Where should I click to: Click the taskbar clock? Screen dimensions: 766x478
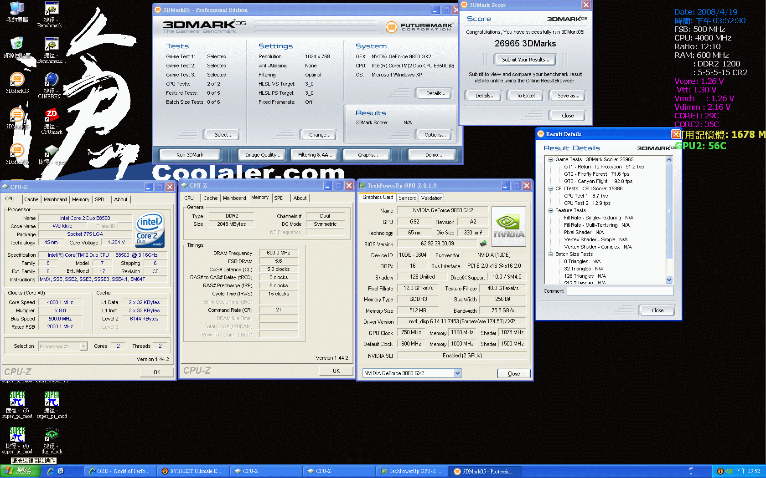(x=747, y=471)
